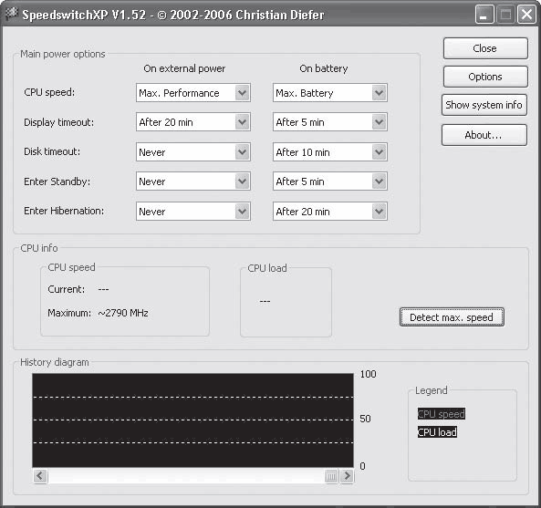Viewport: 541px width, 508px height.
Task: Expand Display timeout on external power
Action: click(193, 121)
